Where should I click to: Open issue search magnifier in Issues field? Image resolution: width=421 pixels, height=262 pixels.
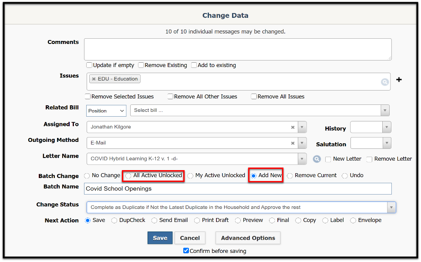385,82
